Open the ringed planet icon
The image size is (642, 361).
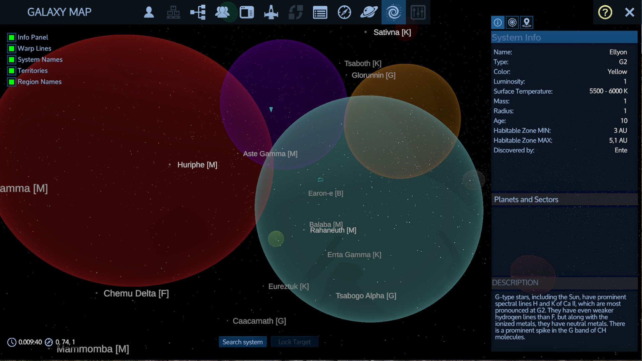tap(369, 12)
